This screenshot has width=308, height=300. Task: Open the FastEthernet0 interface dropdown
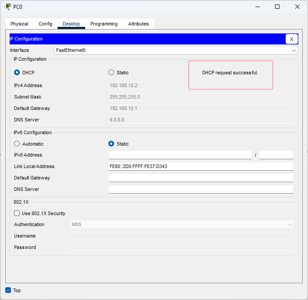coord(176,50)
